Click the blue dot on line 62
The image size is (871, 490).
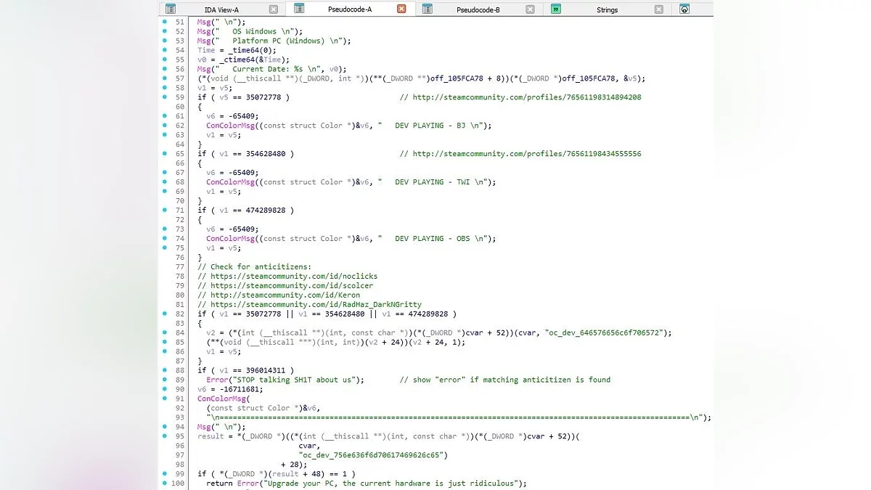pyautogui.click(x=164, y=126)
